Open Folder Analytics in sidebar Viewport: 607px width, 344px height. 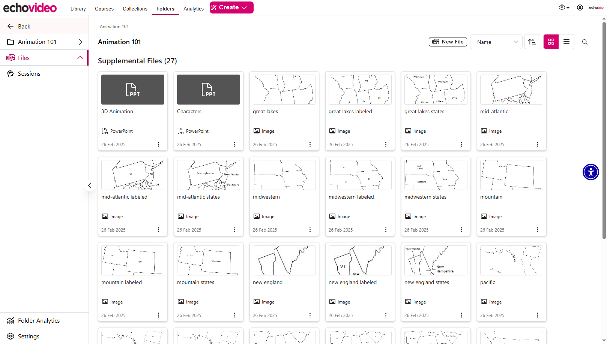pos(44,320)
